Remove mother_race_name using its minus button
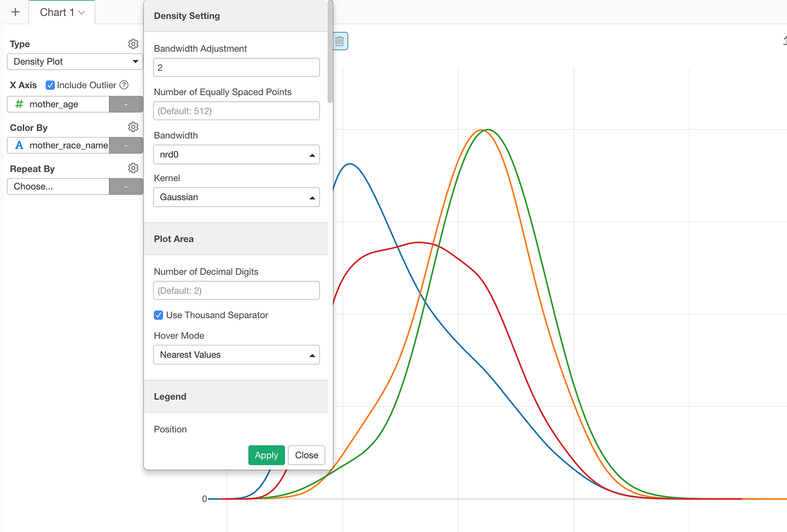Viewport: 787px width, 532px height. 126,145
